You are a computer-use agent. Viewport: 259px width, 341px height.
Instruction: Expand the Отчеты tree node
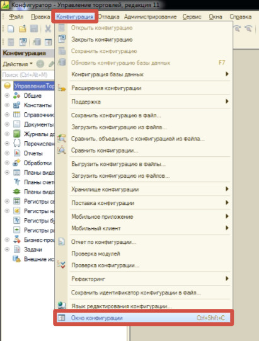click(7, 153)
